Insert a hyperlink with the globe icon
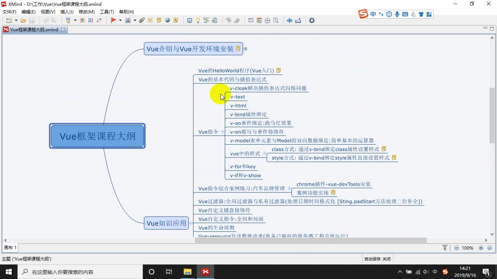Image resolution: width=497 pixels, height=279 pixels. click(x=167, y=20)
